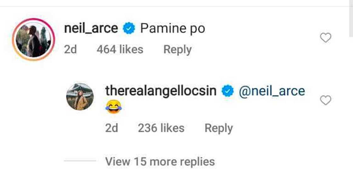Open therealangellocsin's profile picture
353x186 pixels.
point(80,97)
